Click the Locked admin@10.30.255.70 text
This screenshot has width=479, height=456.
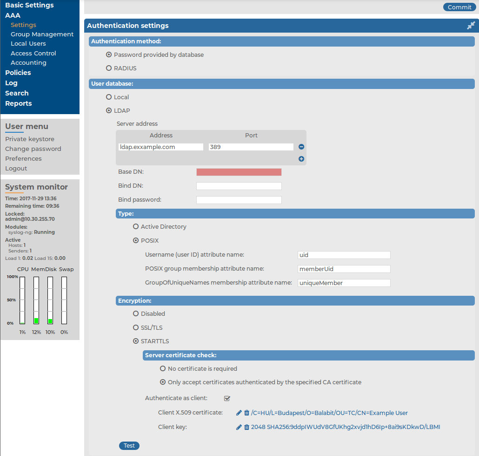click(30, 217)
